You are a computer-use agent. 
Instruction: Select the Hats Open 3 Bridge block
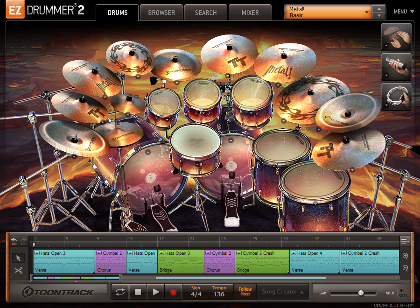point(181,262)
